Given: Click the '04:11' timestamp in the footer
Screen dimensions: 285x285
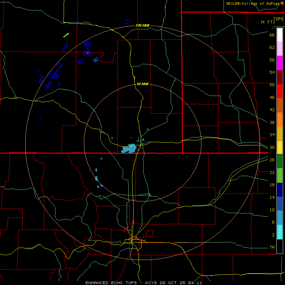Looking at the screenshot, I should point(195,283).
